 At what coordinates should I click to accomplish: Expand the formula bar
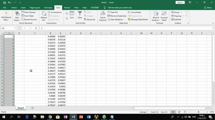click(x=213, y=28)
